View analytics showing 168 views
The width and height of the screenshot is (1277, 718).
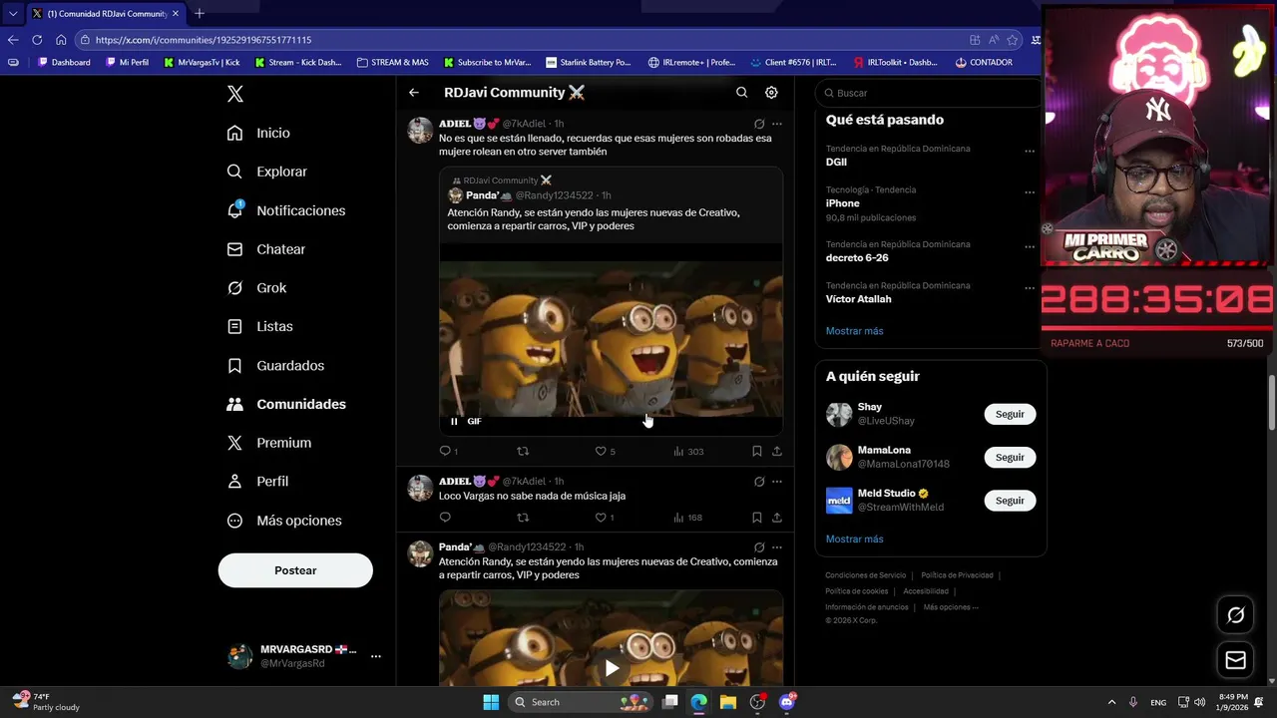(688, 518)
